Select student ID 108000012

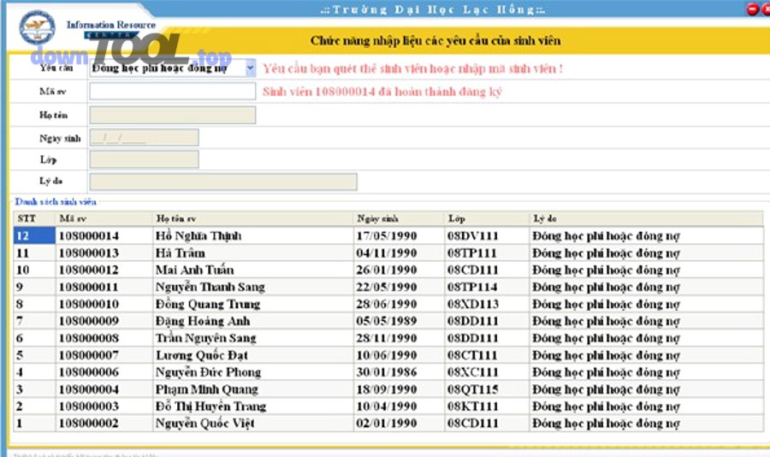click(x=89, y=270)
